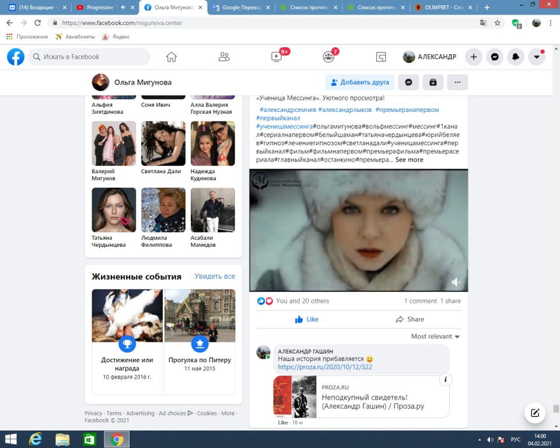Viewport: 560px width, 448px height.
Task: Reload the page in Chrome
Action: [37, 23]
